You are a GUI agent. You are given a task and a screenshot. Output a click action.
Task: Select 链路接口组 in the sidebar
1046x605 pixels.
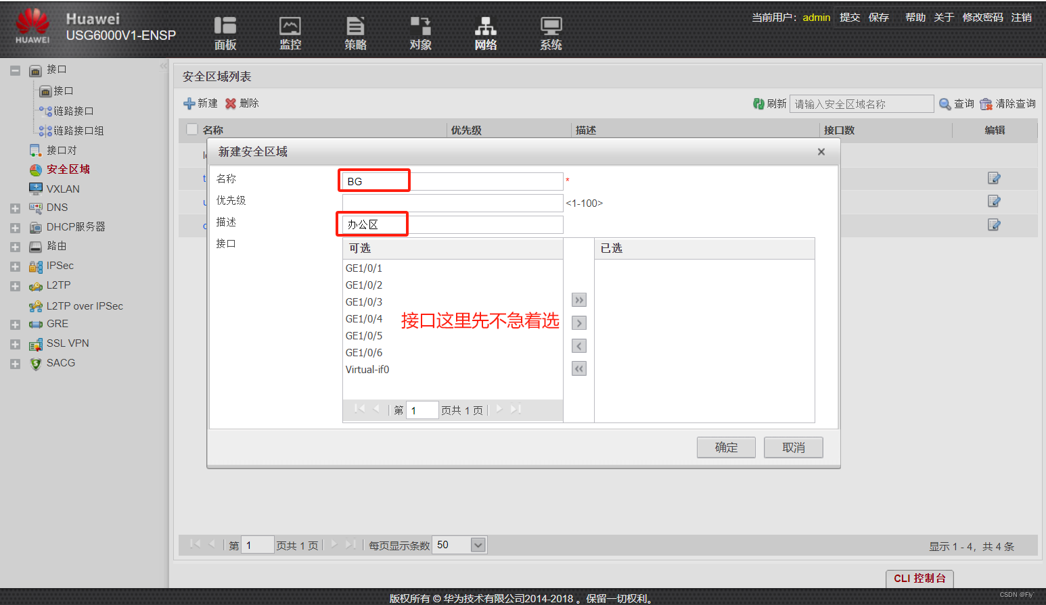78,130
